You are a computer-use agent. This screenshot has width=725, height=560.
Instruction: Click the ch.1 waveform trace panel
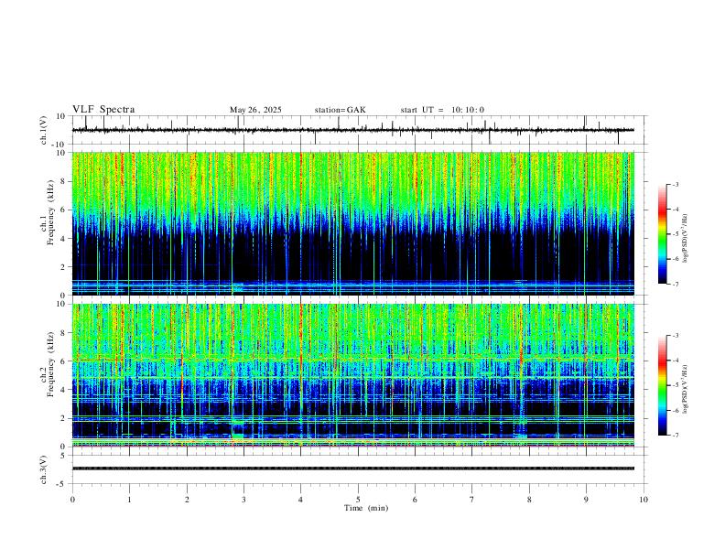pos(359,130)
